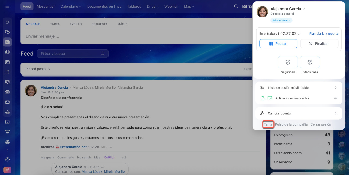This screenshot has width=349, height=175.
Task: Switch to the TAREA tab
Action: (x=55, y=24)
